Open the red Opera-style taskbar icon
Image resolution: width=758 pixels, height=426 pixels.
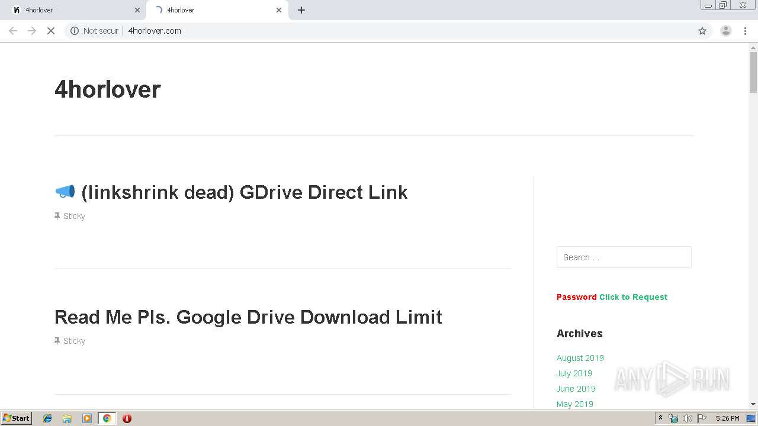(127, 418)
